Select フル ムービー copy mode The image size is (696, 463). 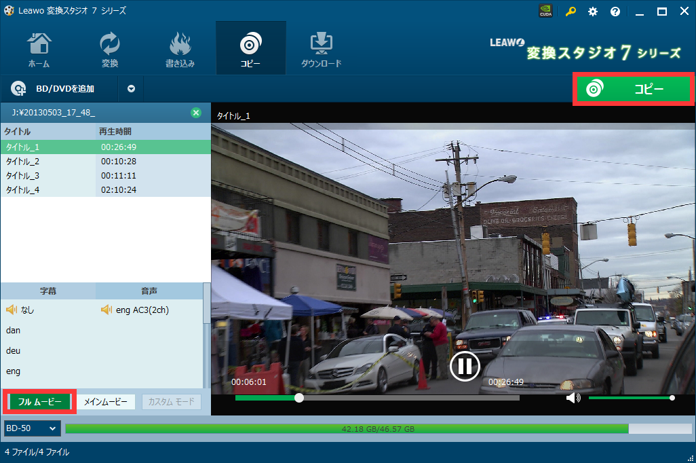[39, 402]
